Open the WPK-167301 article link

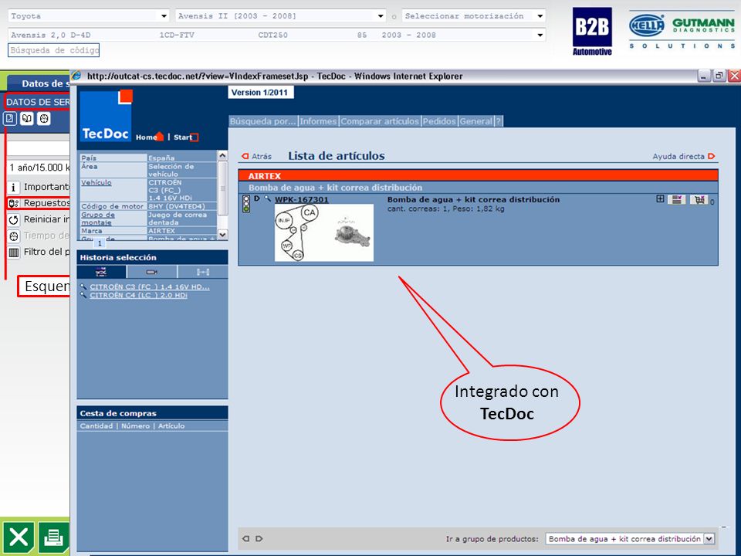pos(302,199)
